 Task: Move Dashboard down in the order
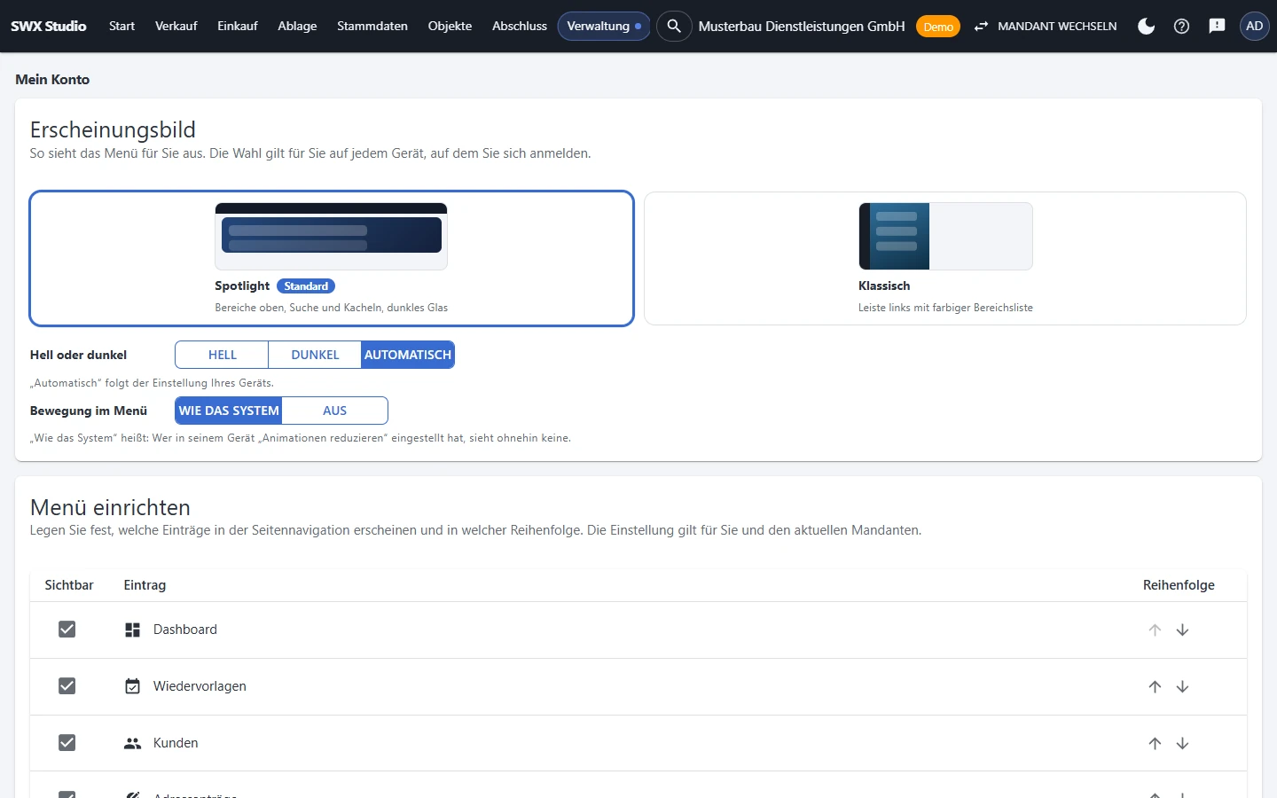click(1182, 630)
